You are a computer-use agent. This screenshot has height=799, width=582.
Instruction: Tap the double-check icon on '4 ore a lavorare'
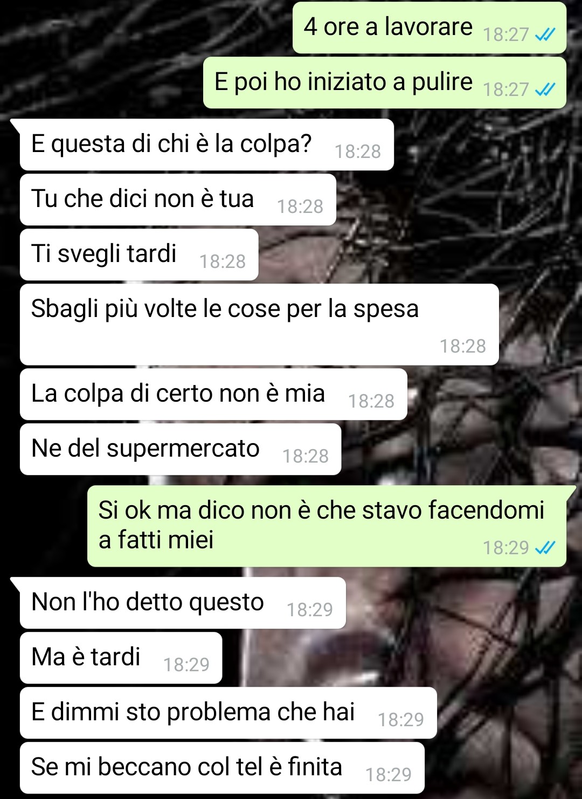[545, 35]
